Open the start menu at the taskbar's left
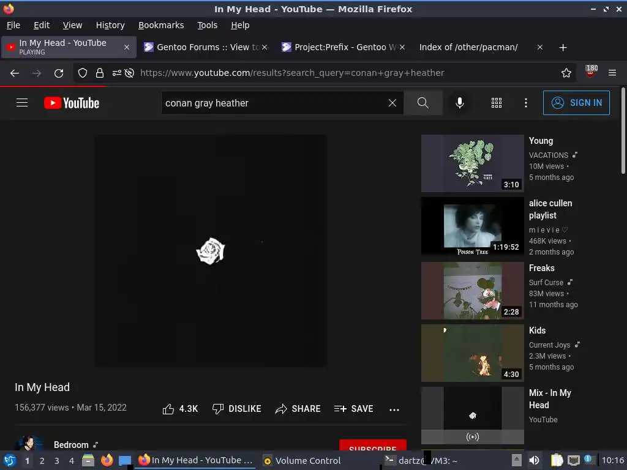 9,460
